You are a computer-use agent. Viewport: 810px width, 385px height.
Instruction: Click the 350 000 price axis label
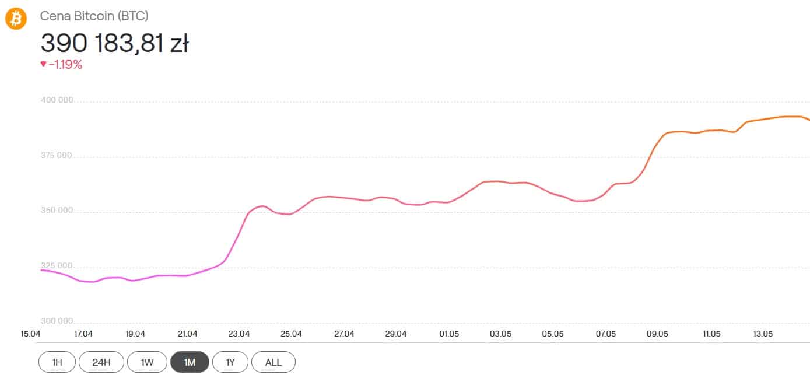(x=57, y=211)
